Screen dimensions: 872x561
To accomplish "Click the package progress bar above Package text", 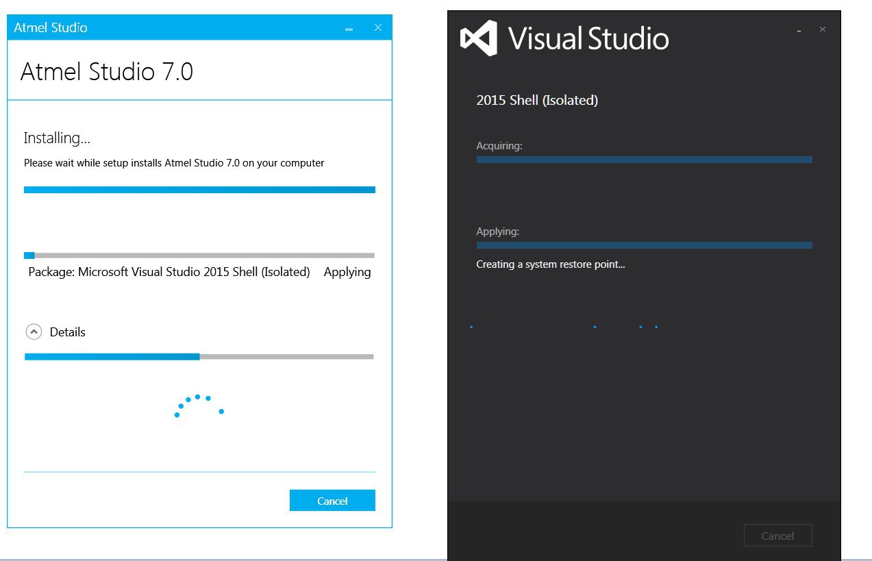I will 199,255.
